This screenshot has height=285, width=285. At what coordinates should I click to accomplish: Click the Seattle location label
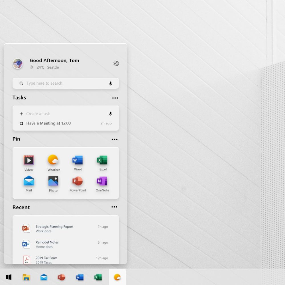(x=53, y=67)
